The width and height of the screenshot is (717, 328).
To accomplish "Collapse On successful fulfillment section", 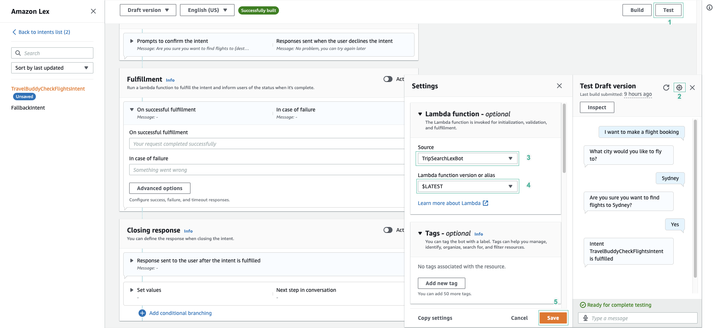I will 131,110.
